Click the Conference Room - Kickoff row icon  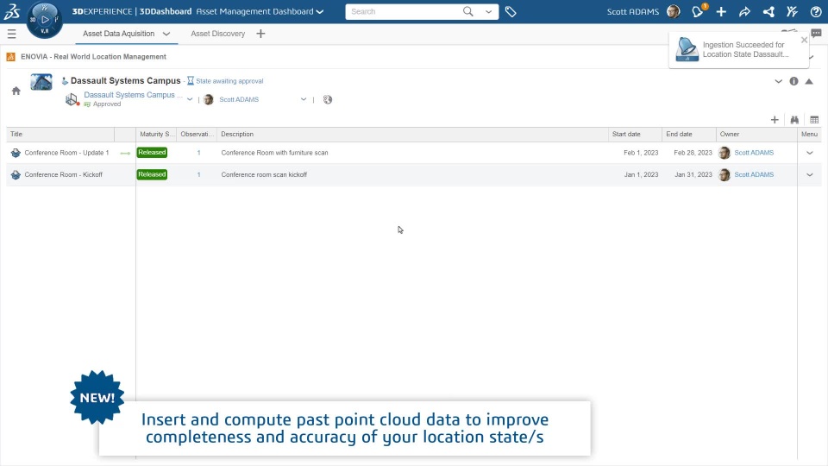16,175
